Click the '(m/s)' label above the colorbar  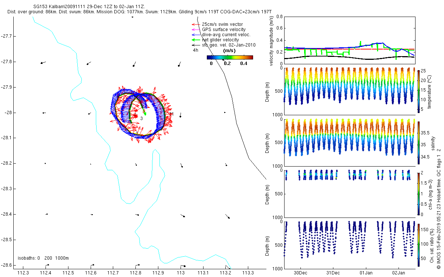click(x=230, y=51)
